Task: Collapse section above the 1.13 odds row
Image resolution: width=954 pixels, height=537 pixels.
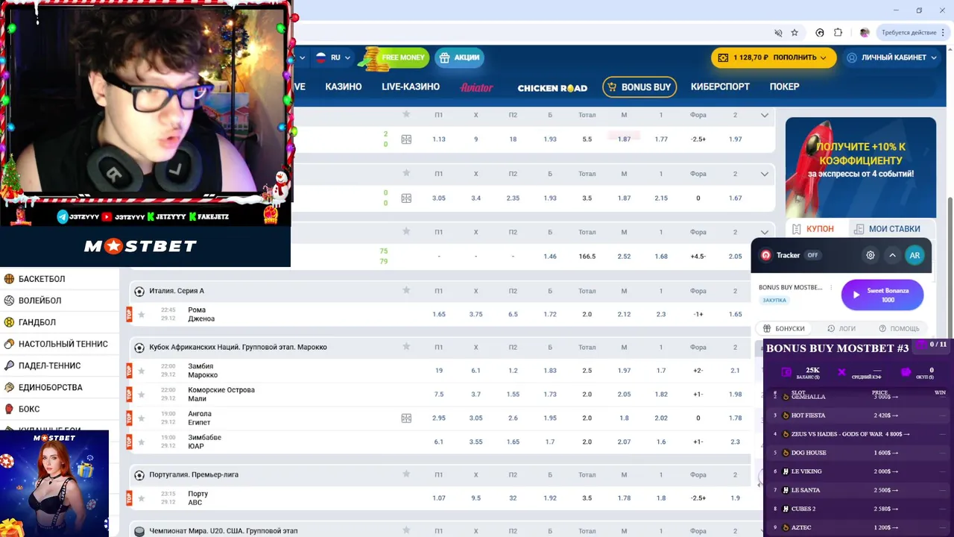Action: (765, 115)
